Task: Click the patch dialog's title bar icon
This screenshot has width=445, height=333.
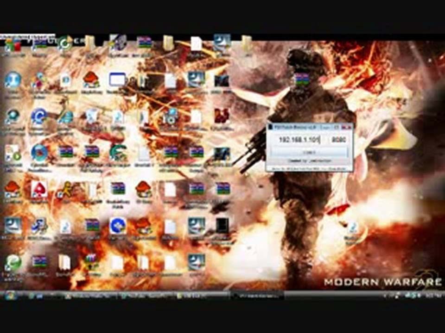Action: (x=270, y=127)
